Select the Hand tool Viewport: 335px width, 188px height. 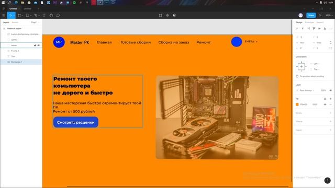coord(51,15)
